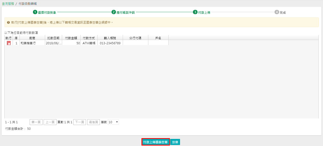This screenshot has height=146, width=323.
Task: Click the 上一頁 pagination button
Action: click(50, 122)
